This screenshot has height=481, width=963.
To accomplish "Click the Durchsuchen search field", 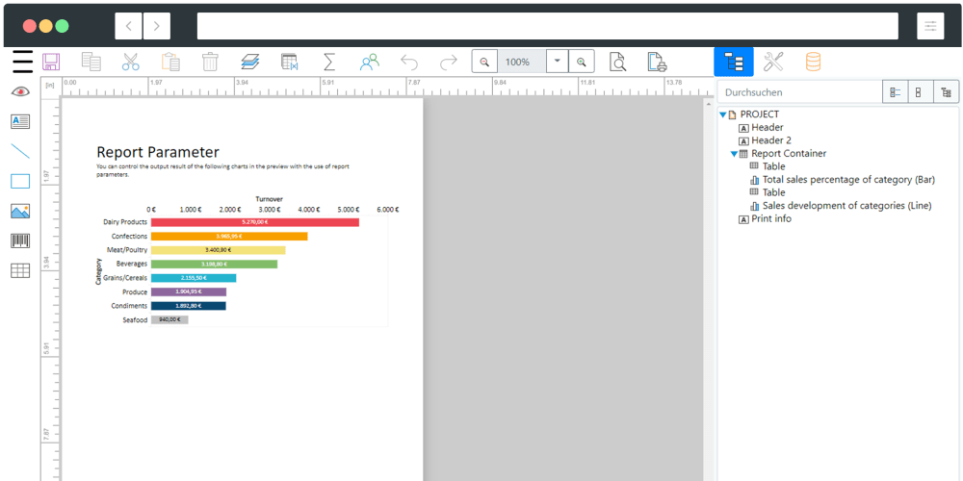I will click(799, 92).
